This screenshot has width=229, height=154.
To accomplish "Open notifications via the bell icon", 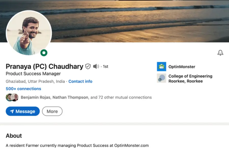I will [220, 53].
